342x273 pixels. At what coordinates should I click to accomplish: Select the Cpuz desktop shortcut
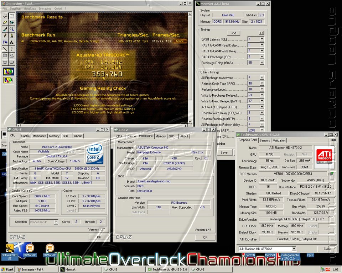(310, 255)
